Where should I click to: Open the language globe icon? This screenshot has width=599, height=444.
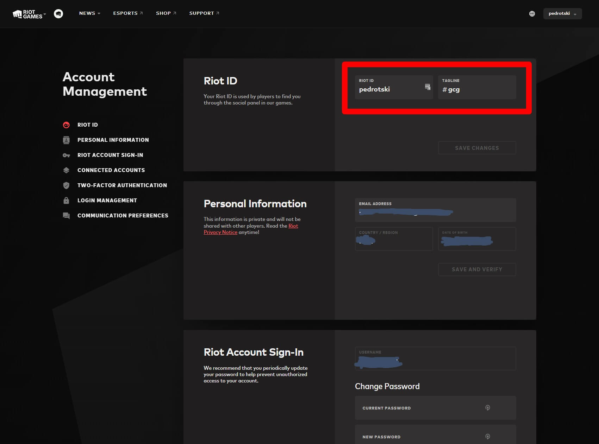532,14
